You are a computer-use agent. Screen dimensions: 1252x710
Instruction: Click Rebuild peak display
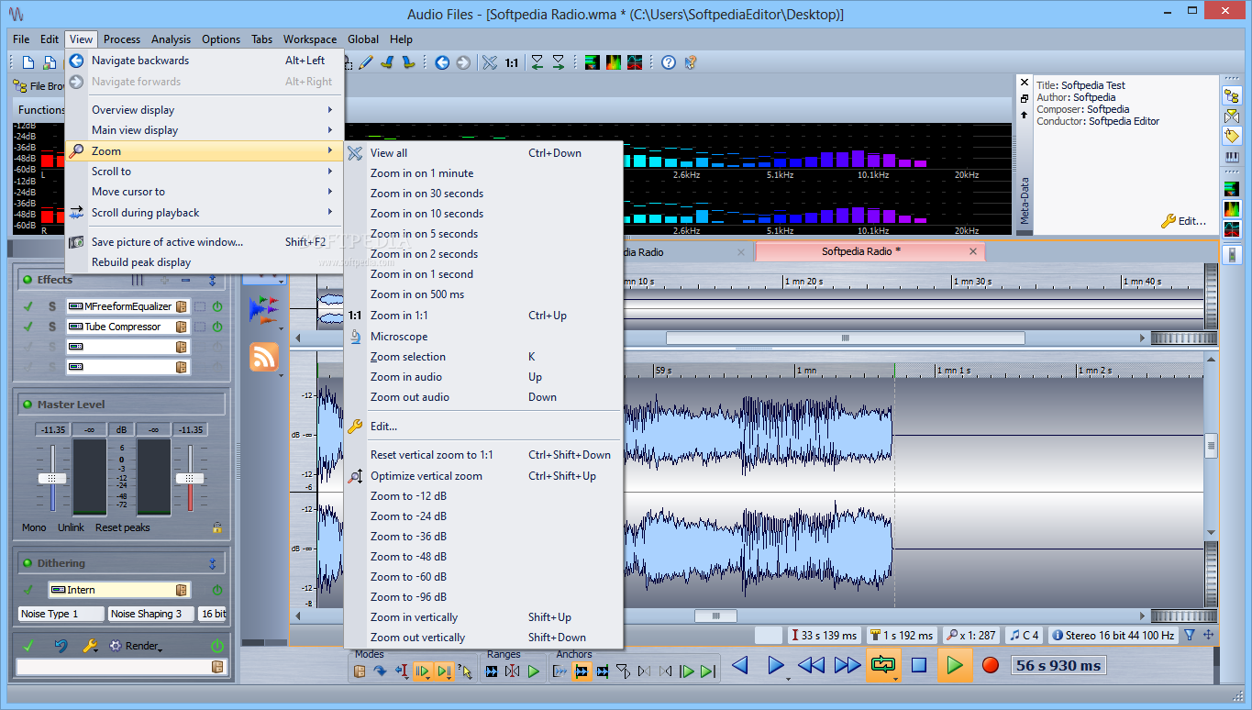pos(205,262)
